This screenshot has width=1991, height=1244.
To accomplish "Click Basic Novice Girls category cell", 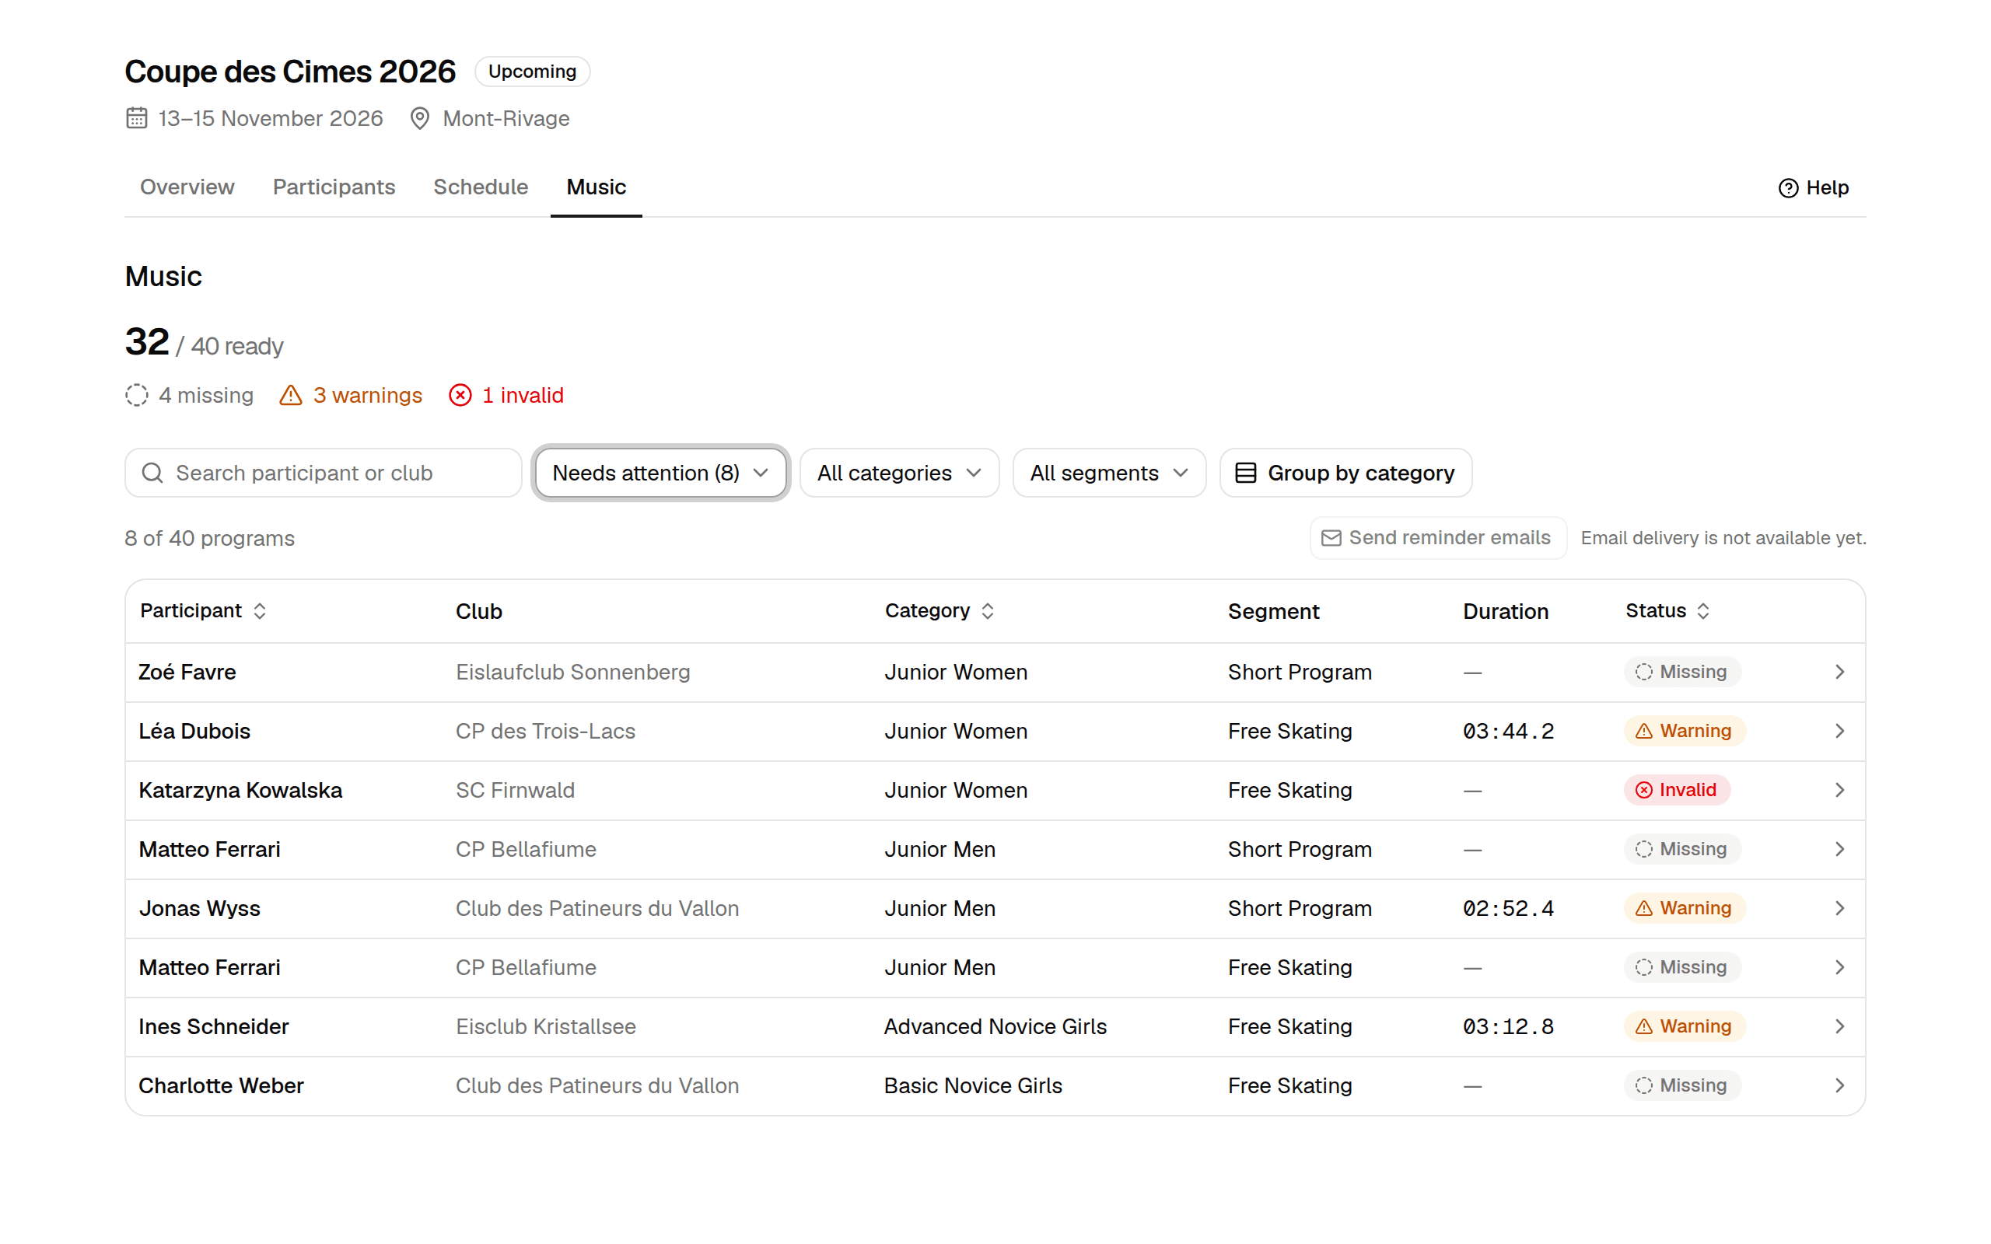I will (973, 1086).
